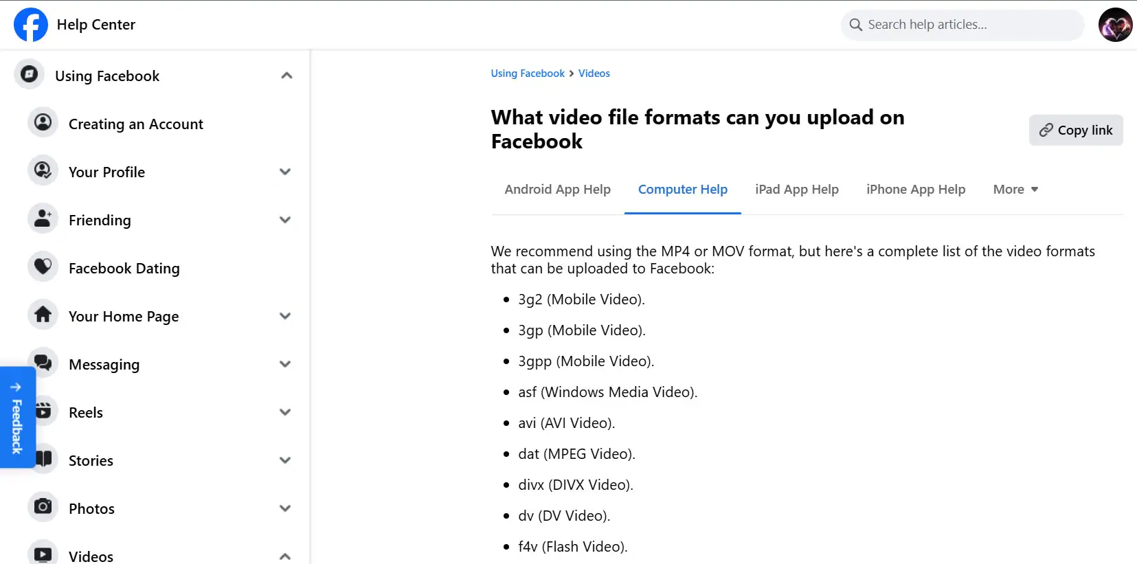This screenshot has width=1137, height=564.
Task: Click the Reels sidebar label
Action: (86, 413)
